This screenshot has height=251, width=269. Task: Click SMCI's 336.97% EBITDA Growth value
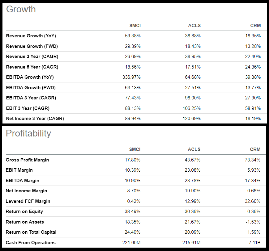pyautogui.click(x=131, y=77)
